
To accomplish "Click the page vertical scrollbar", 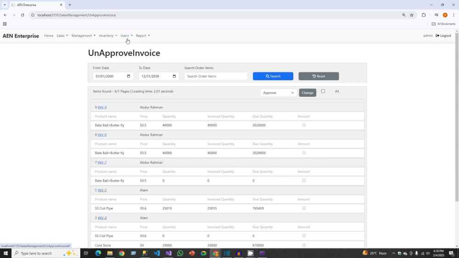I will click(x=457, y=117).
